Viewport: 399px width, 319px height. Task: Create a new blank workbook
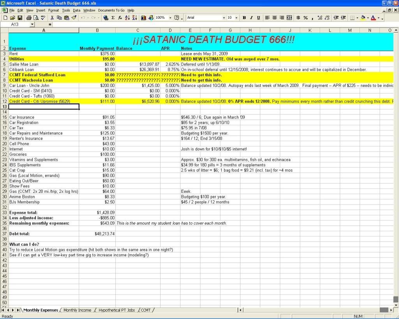(x=5, y=18)
